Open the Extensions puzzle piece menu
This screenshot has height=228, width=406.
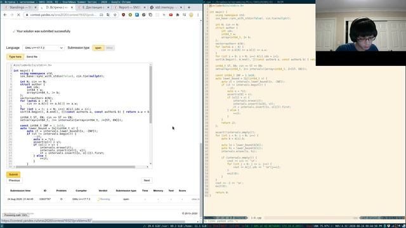pos(178,15)
